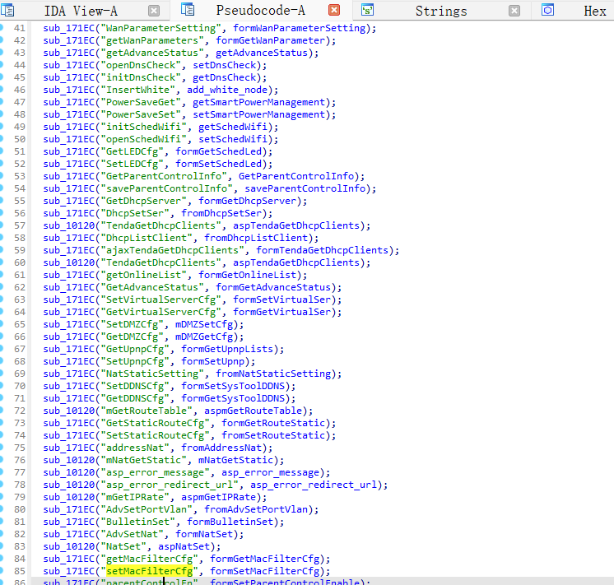Click fromAddressNat function
Screen dimensions: 614x585
coord(221,448)
